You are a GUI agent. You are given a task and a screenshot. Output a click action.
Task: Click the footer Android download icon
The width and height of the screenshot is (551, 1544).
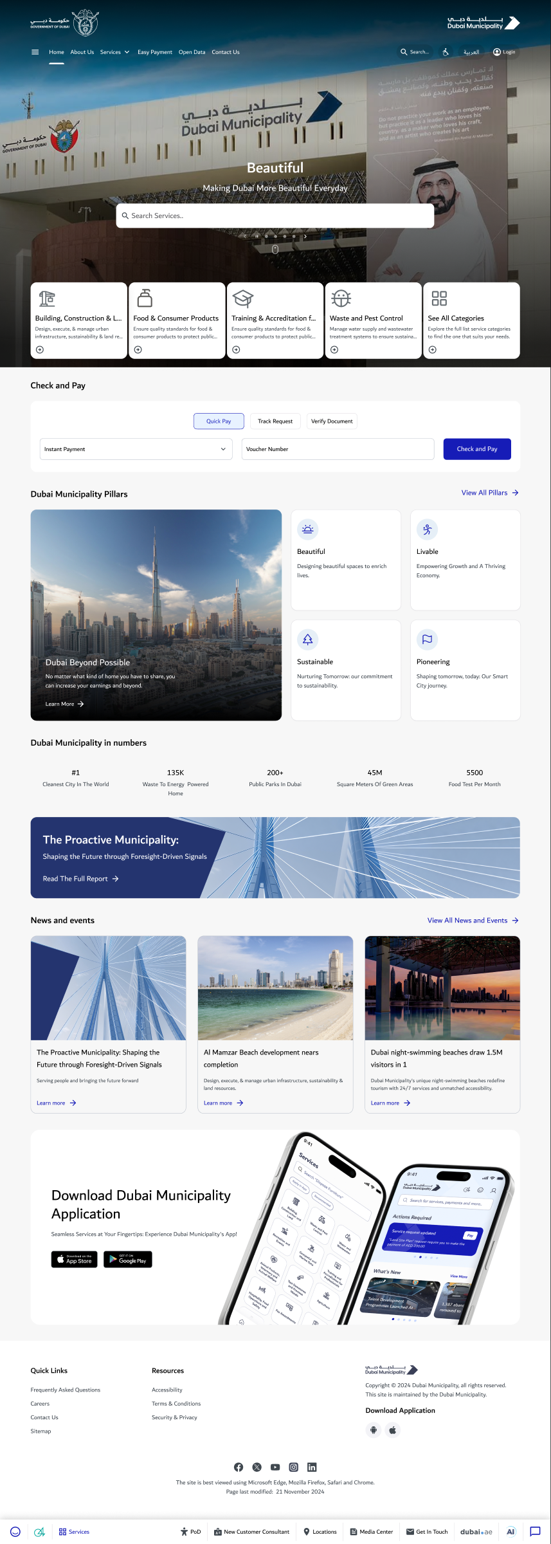[374, 1430]
